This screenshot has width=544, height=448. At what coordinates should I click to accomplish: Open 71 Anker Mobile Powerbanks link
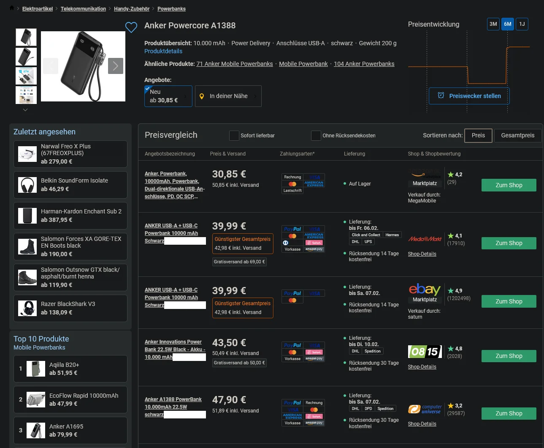point(235,64)
